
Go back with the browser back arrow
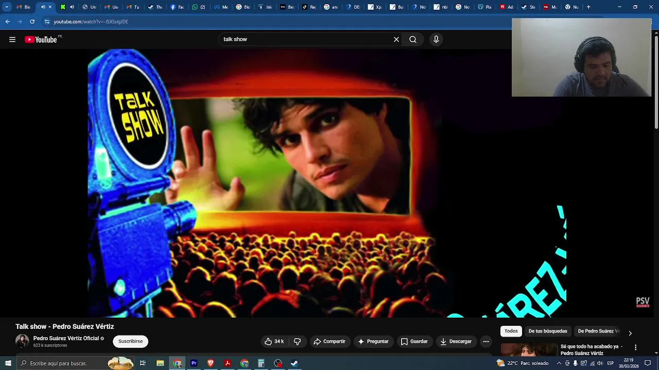(x=7, y=22)
